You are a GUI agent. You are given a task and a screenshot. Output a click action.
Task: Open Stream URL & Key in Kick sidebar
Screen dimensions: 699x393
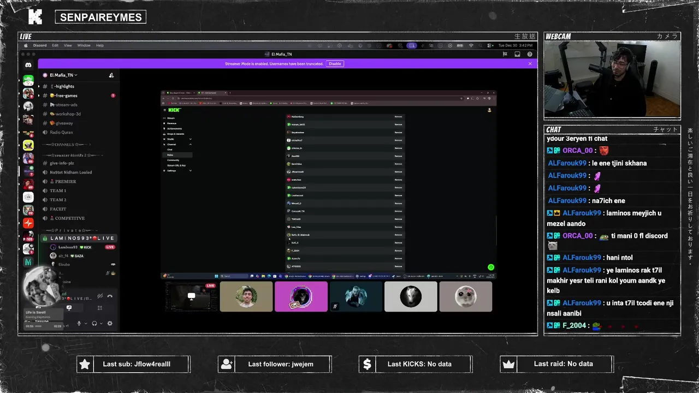pos(176,165)
